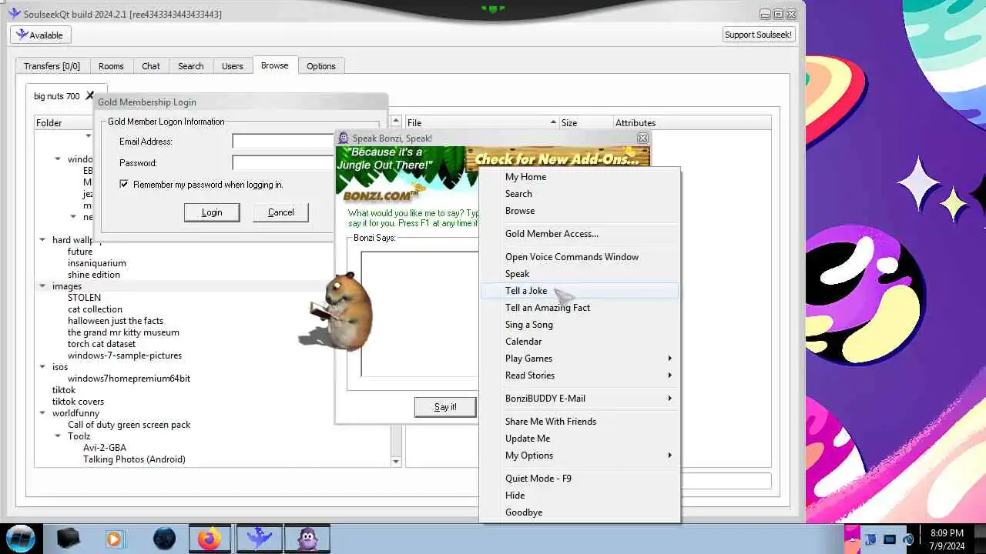The height and width of the screenshot is (554, 986).
Task: Choose 'Quiet Mode - F9'
Action: click(579, 479)
